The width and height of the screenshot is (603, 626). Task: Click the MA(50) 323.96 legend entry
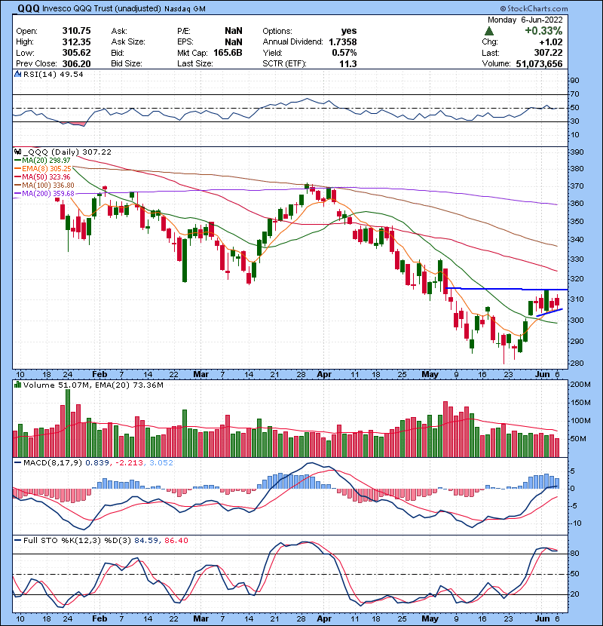click(42, 176)
